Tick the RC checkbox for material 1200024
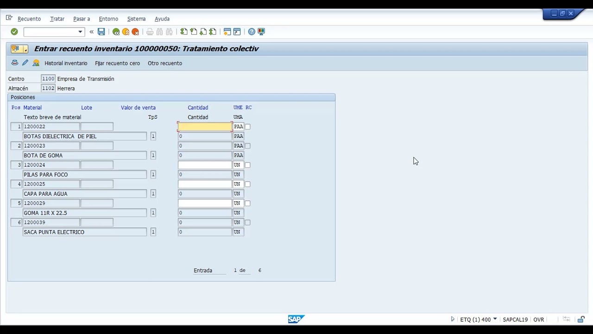This screenshot has height=334, width=593. (x=247, y=165)
